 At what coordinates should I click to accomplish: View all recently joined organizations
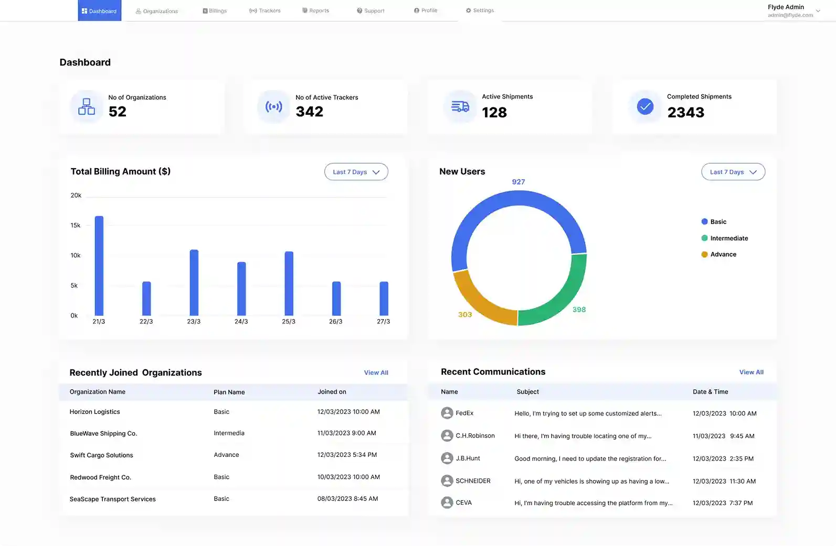point(376,373)
